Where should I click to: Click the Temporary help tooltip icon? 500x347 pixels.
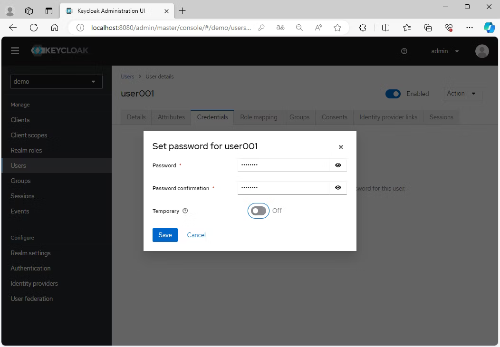(185, 211)
